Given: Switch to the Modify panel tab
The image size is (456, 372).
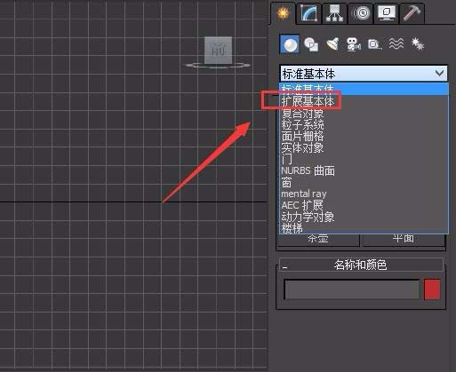Looking at the screenshot, I should click(309, 13).
